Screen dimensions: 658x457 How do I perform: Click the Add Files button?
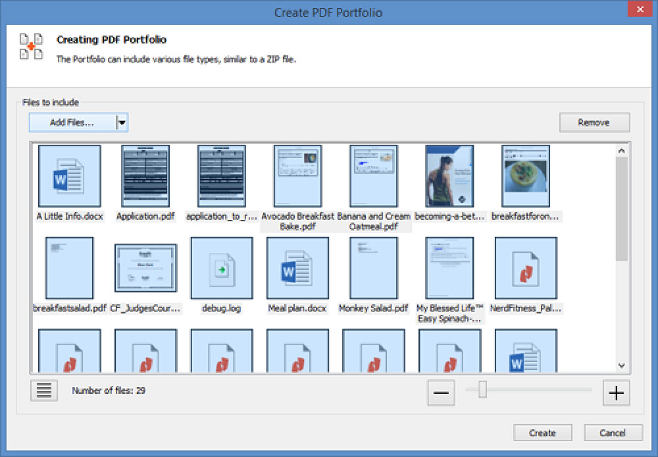(x=72, y=122)
